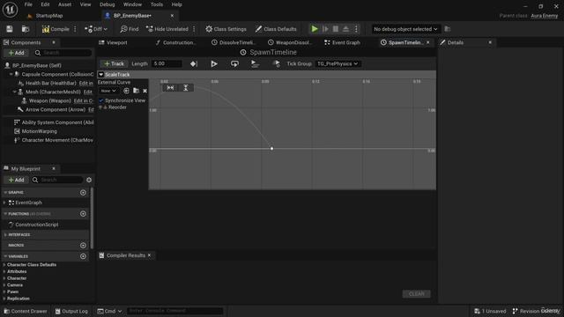Clear the external curve

tap(145, 91)
